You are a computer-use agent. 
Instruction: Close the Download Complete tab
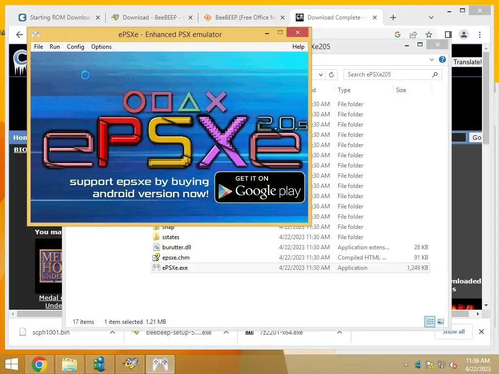tap(375, 18)
